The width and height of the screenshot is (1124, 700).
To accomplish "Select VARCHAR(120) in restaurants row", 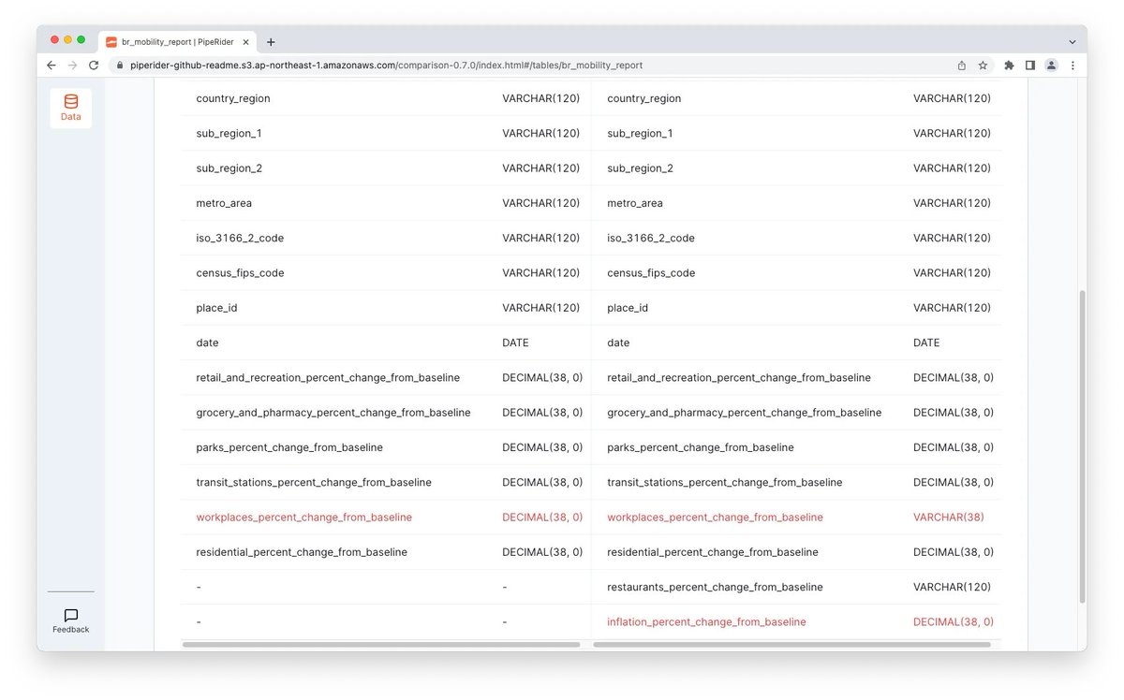I will tap(952, 587).
